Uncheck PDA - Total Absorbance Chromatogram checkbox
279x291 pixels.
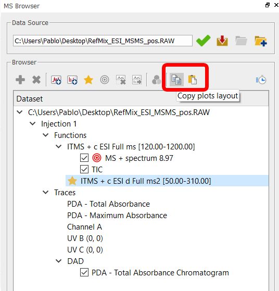(84, 273)
